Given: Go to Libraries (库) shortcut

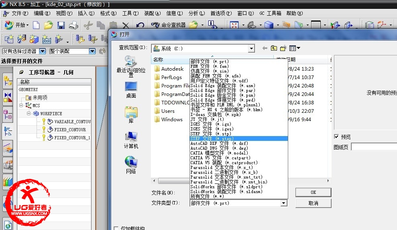Looking at the screenshot, I should pos(131,115).
